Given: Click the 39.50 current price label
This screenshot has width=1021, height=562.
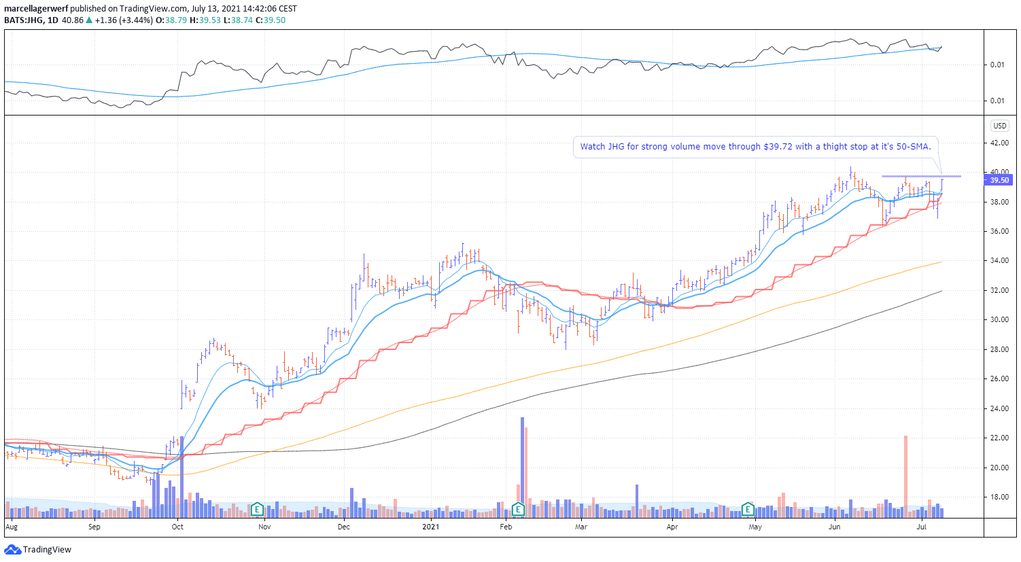Looking at the screenshot, I should tap(999, 180).
